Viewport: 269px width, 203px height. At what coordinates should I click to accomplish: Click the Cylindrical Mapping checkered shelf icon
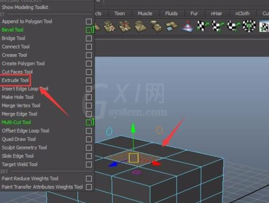[218, 26]
